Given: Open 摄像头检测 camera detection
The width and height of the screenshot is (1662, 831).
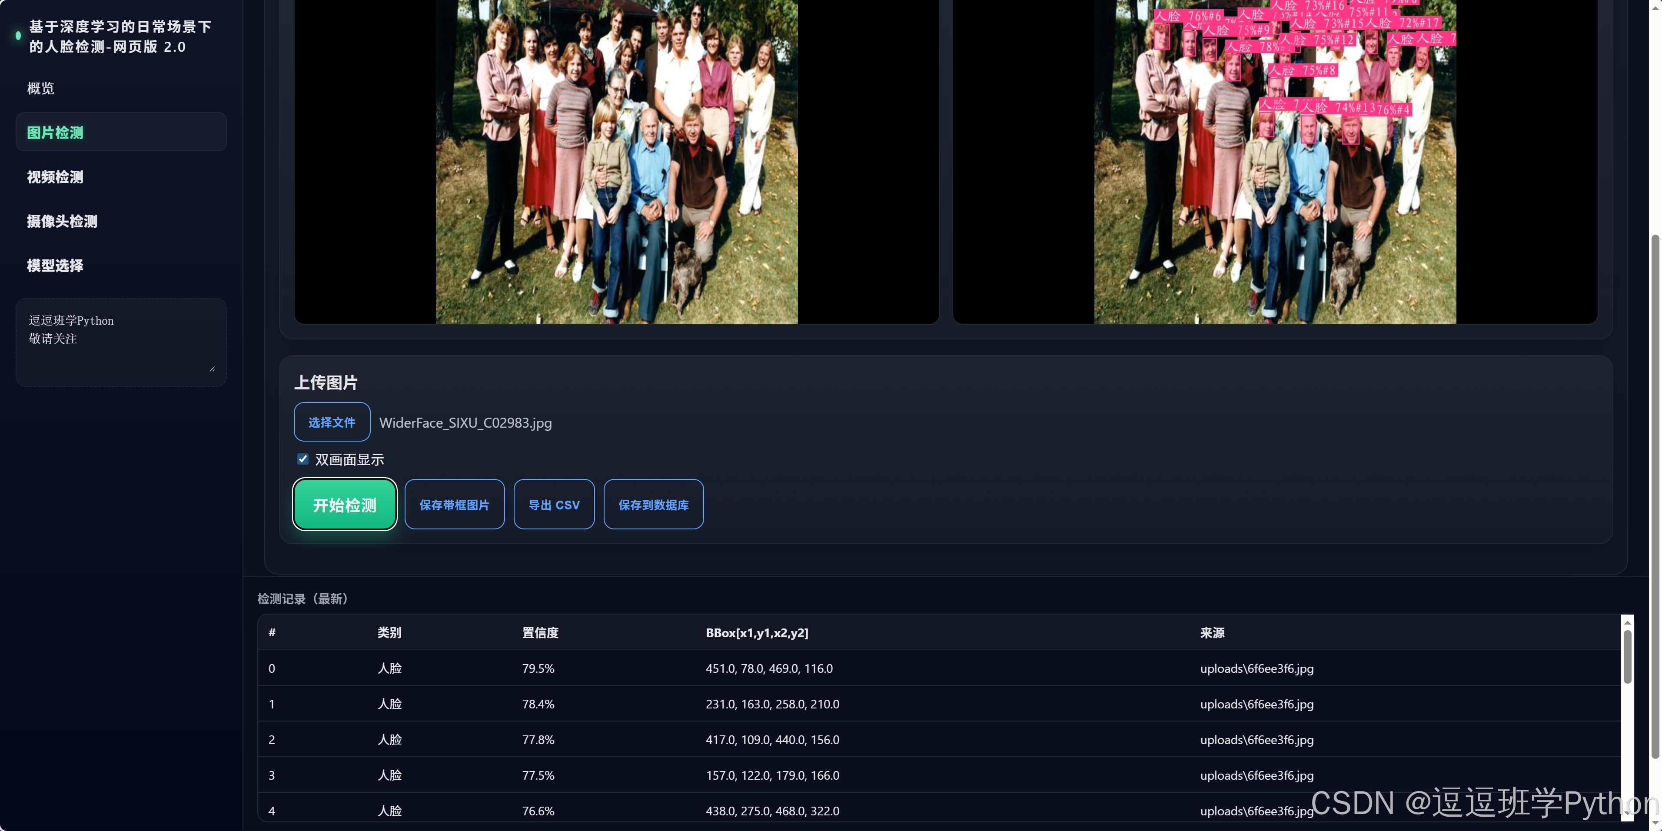Looking at the screenshot, I should [x=121, y=221].
